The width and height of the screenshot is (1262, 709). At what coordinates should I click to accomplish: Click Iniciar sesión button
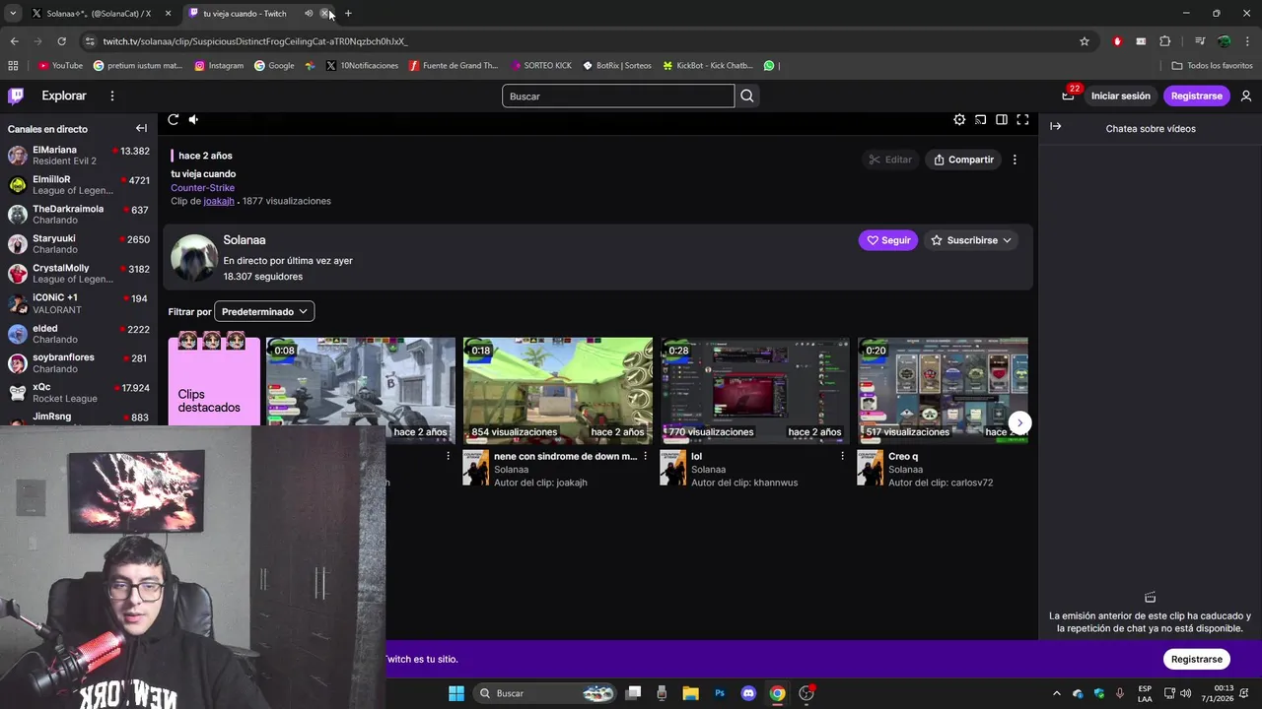(x=1120, y=96)
